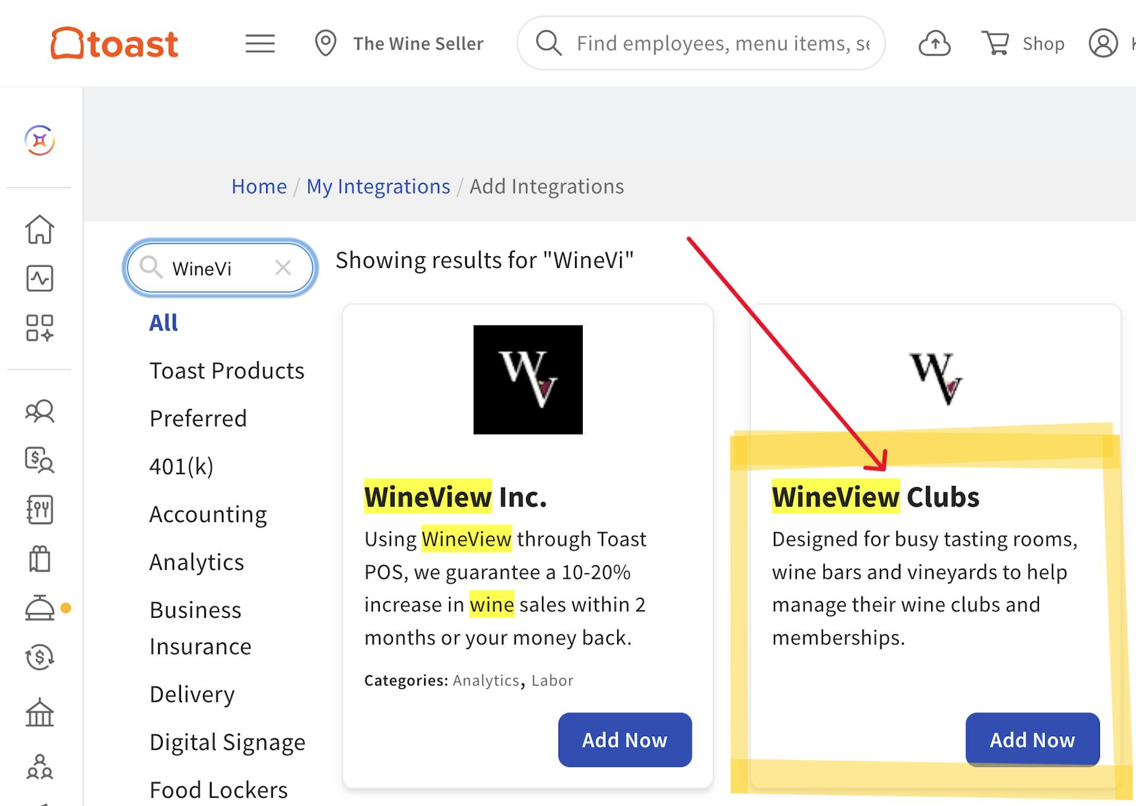Open the hamburger navigation menu
Viewport: 1136px width, 806px height.
pyautogui.click(x=260, y=43)
